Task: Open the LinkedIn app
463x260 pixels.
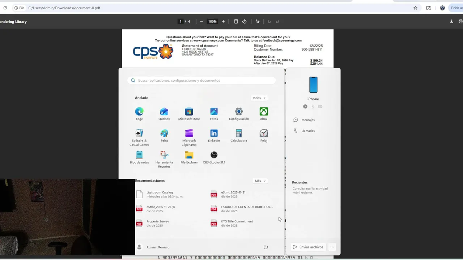Action: 214,135
